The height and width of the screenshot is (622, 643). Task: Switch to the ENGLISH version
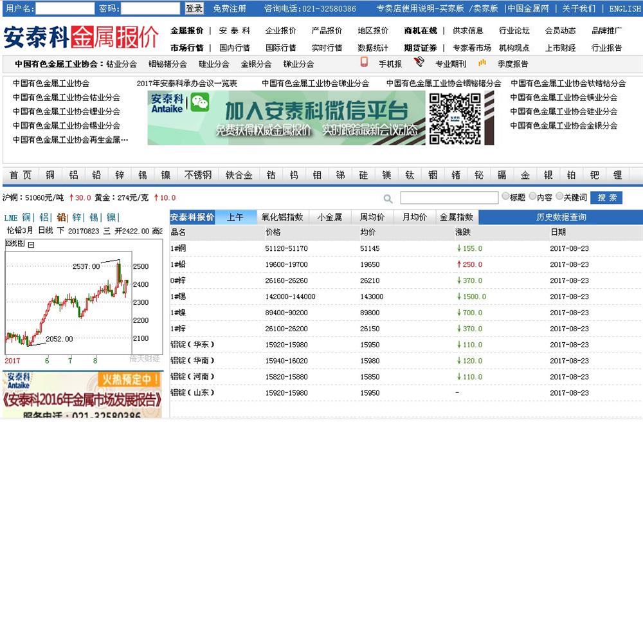(x=625, y=8)
